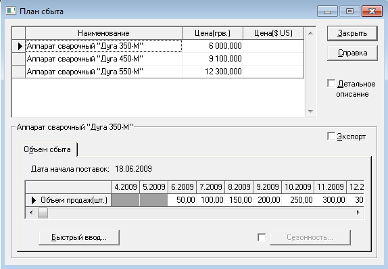Click sales cell 300,00 for 11.2009
388x269 pixels.
pyautogui.click(x=331, y=200)
